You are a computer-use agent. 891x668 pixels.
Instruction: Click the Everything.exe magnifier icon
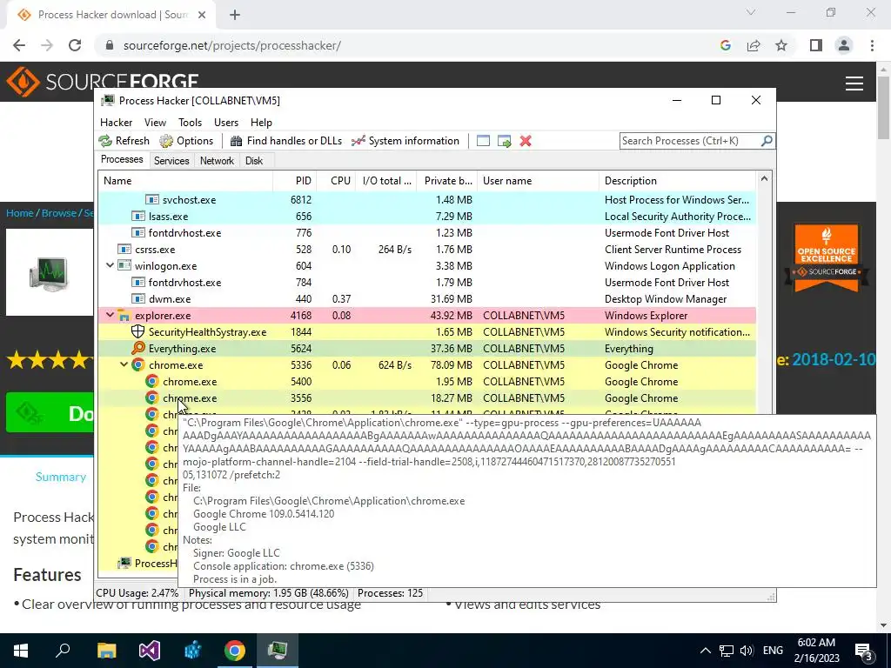(x=138, y=348)
